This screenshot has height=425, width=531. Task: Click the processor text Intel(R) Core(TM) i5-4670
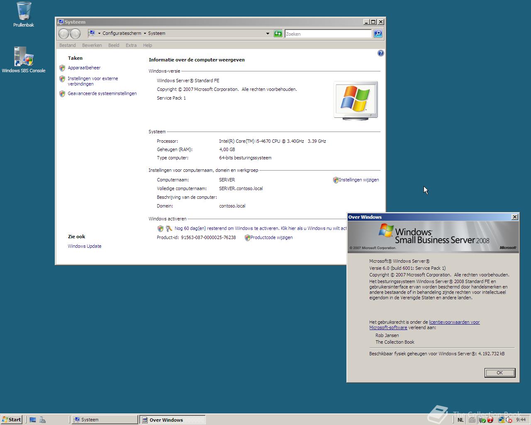click(x=273, y=141)
